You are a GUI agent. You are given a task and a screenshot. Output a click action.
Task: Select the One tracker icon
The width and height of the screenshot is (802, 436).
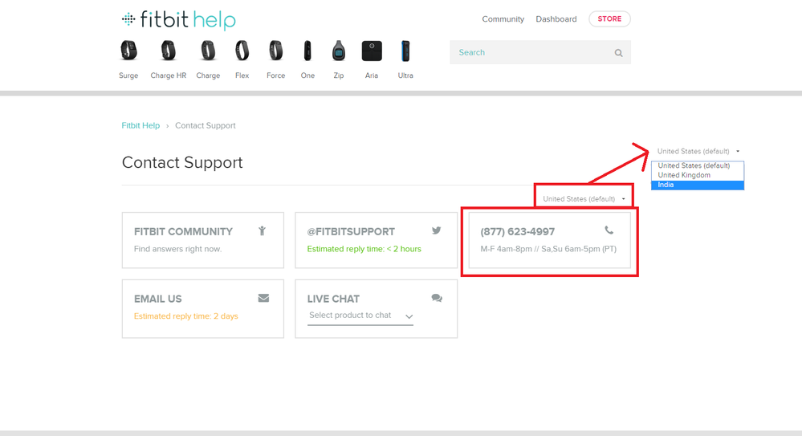point(307,51)
